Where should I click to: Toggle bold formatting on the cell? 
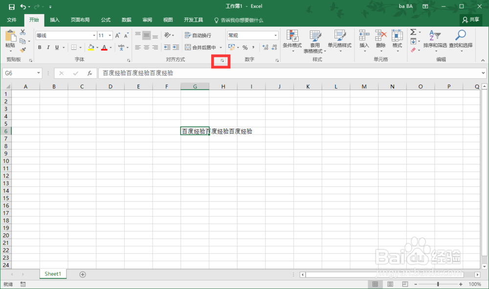39,47
